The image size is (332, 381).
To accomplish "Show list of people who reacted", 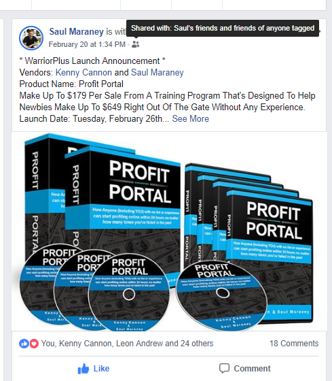I will pyautogui.click(x=128, y=344).
